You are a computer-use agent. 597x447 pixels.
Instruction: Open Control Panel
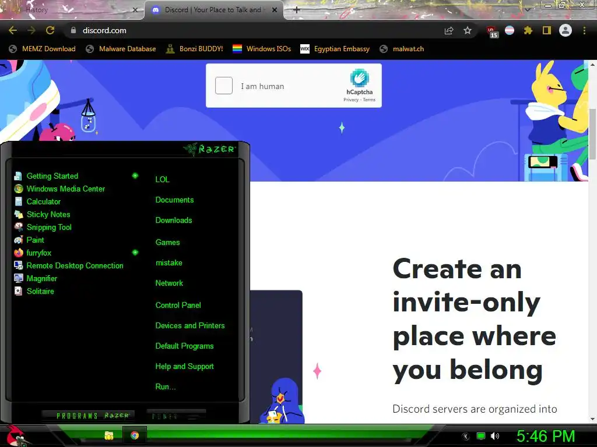click(x=178, y=305)
